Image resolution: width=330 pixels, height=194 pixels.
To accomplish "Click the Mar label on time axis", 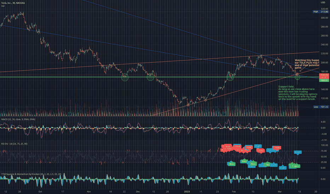I will tap(280, 192).
